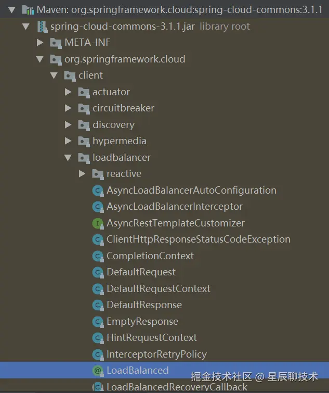Select the Maven: org.springframework.cloud:spring-cloud-commons:3.1.1 row
Screen dimensions: 329x393
click(164, 10)
